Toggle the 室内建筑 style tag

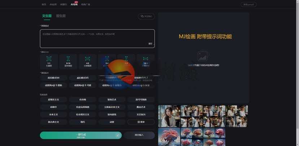point(112,115)
